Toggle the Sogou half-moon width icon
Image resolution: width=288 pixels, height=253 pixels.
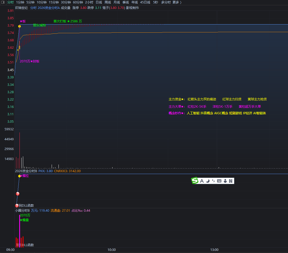pos(208,181)
